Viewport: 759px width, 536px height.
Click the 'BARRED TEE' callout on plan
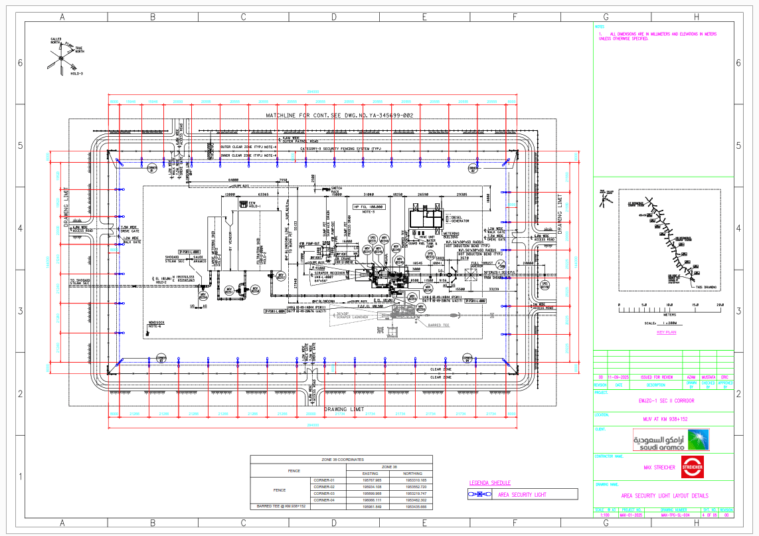tap(438, 325)
